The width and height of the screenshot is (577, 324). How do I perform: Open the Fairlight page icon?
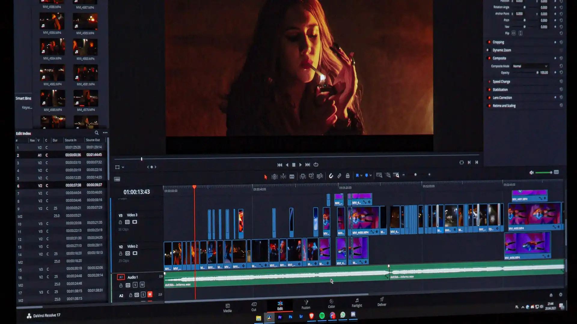pyautogui.click(x=356, y=304)
